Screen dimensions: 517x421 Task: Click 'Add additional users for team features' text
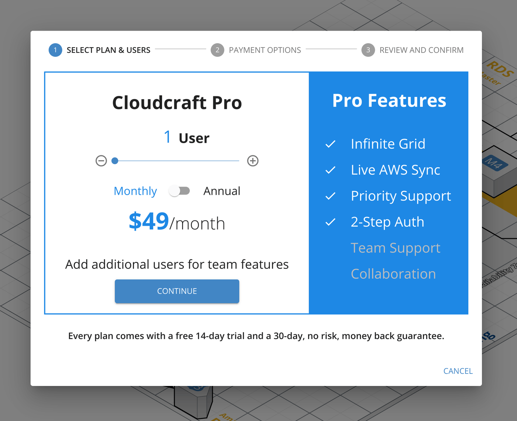[177, 265]
